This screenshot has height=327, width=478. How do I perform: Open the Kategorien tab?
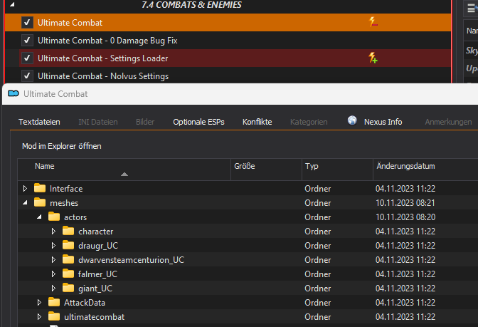coord(309,122)
